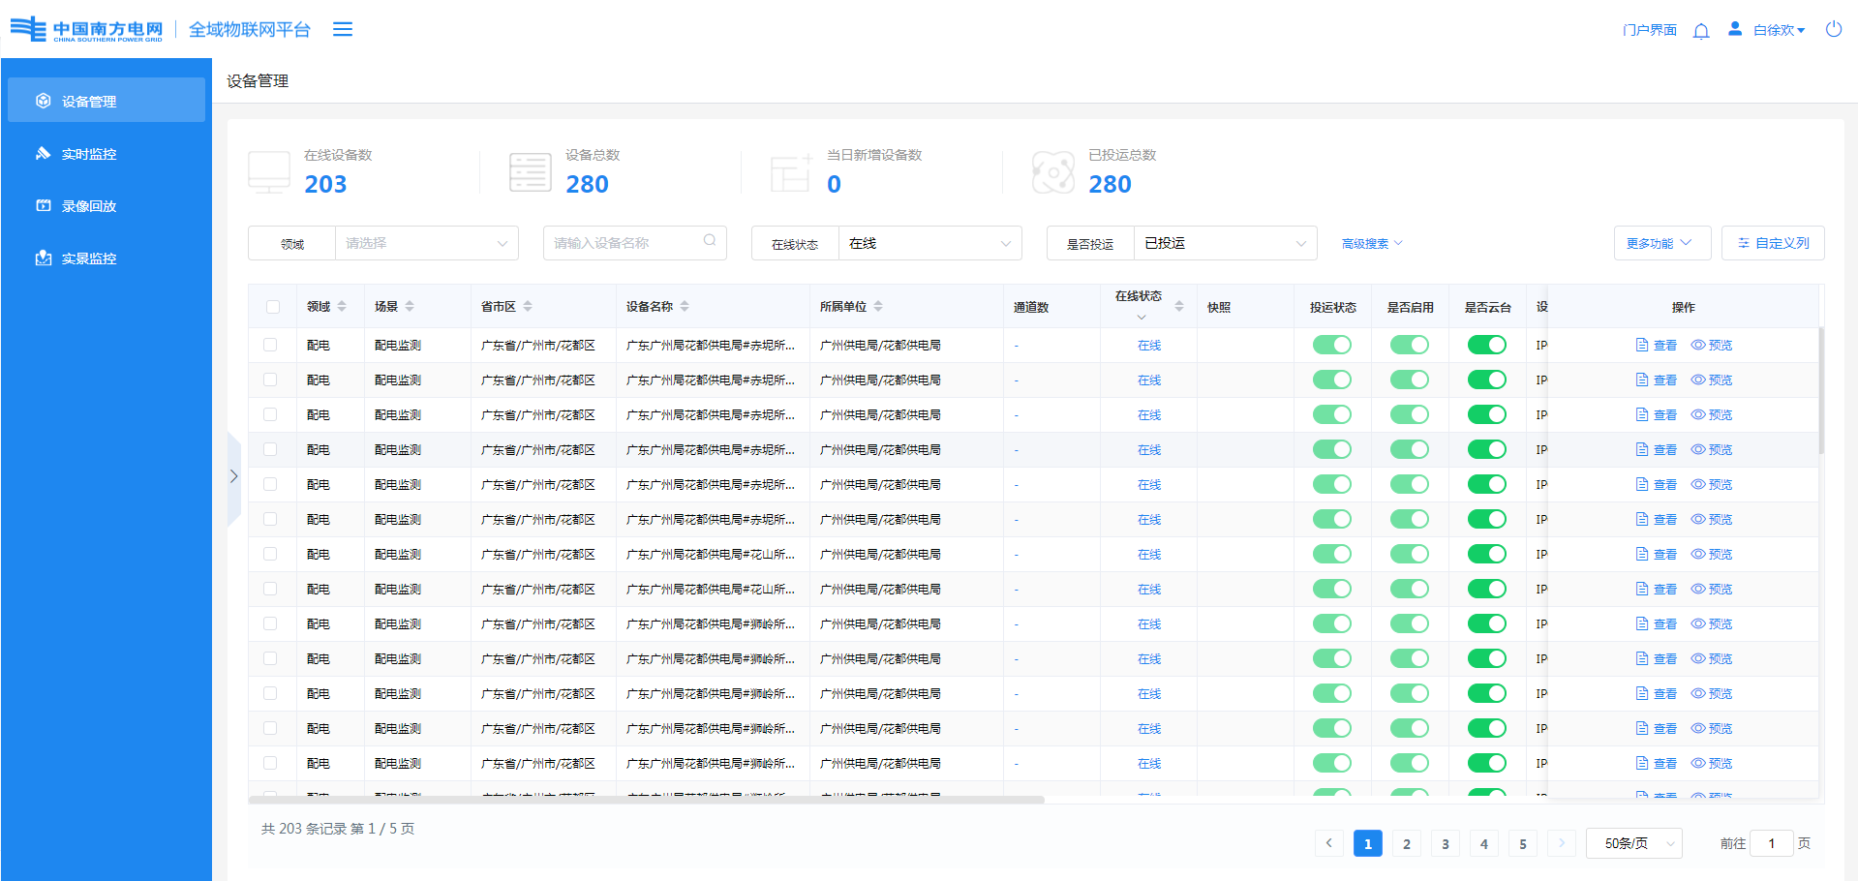This screenshot has height=881, width=1858.
Task: Click the 在线设备数 monitor icon
Action: pyautogui.click(x=269, y=172)
